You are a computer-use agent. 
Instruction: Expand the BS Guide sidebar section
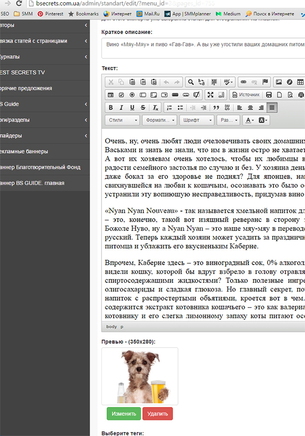pyautogui.click(x=44, y=104)
